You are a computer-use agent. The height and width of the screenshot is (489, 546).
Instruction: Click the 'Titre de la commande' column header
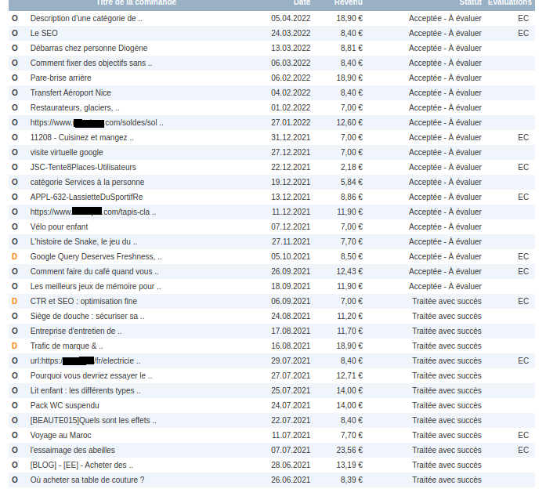tap(136, 2)
